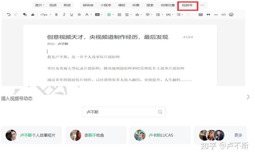Viewport: 255px width, 156px height.
Task: Open the bullet list dropdown
Action: pyautogui.click(x=180, y=15)
